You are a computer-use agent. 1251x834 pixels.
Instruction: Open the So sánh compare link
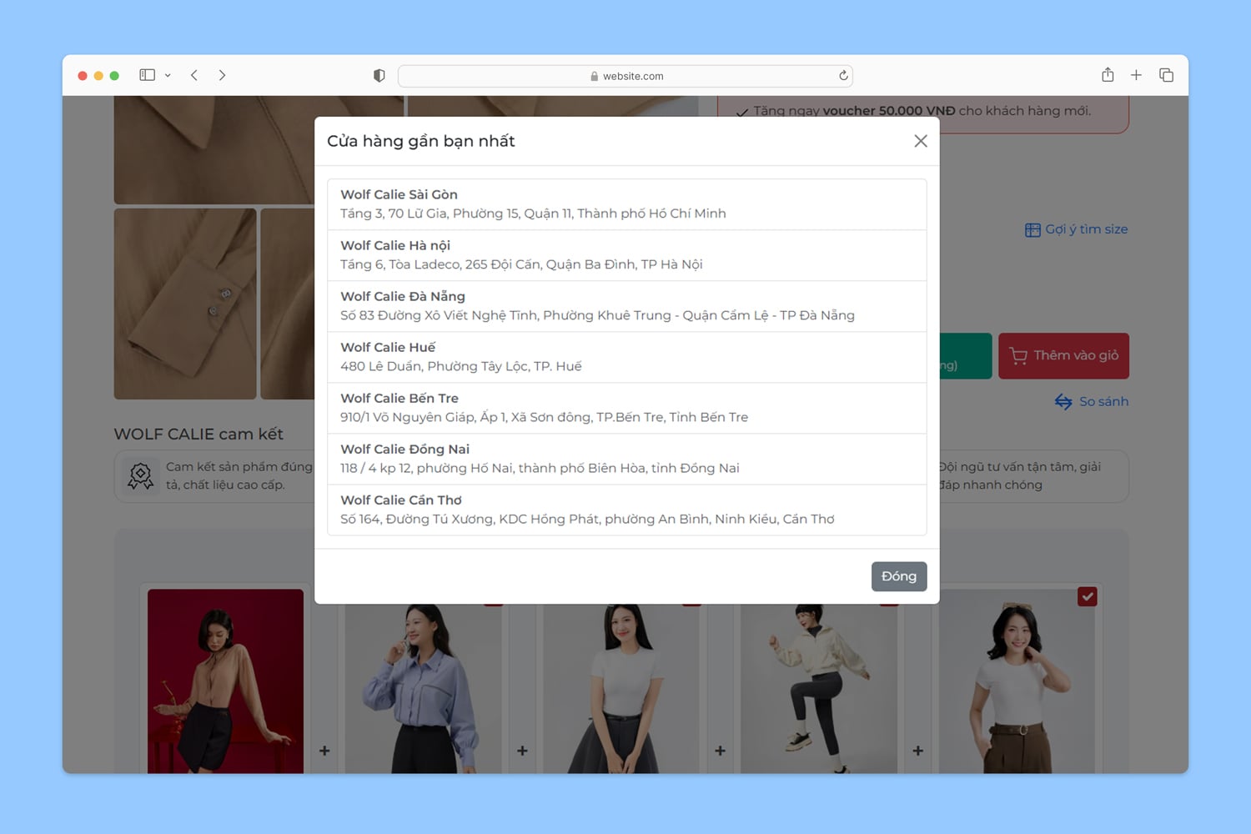1092,402
